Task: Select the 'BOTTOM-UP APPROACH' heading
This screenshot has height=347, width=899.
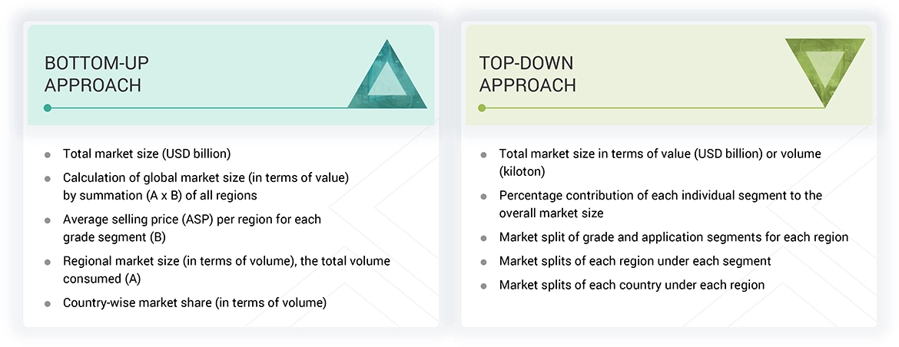Action: coord(93,74)
